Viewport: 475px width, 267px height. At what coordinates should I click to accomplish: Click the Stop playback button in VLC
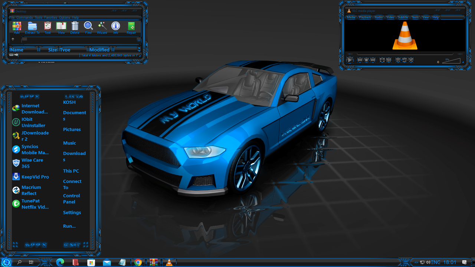coord(366,60)
